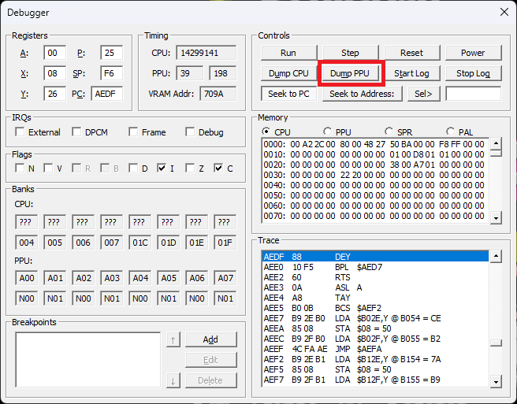Viewport: 517px width, 404px height.
Task: Click Dump CPU button
Action: click(x=288, y=73)
